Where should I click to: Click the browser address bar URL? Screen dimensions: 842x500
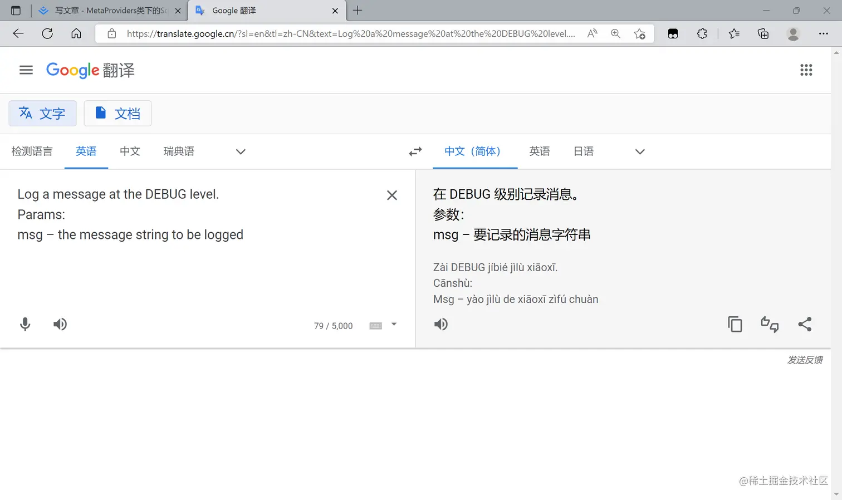[x=351, y=33]
